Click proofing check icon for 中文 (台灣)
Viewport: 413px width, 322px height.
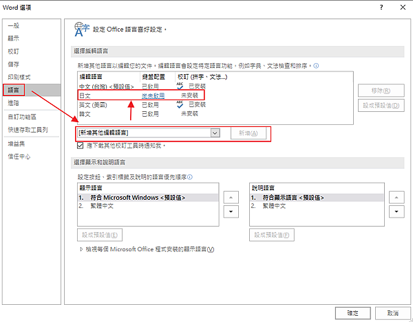[180, 86]
